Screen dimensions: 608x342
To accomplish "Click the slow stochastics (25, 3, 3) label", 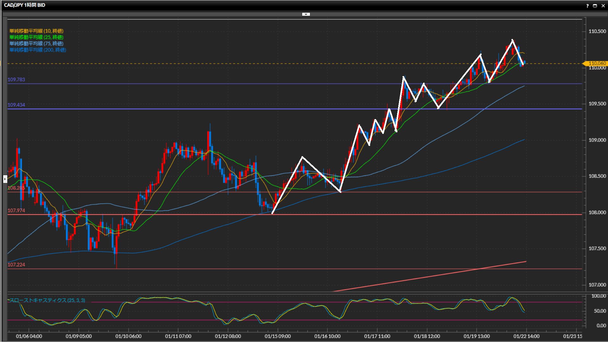I will coord(47,300).
